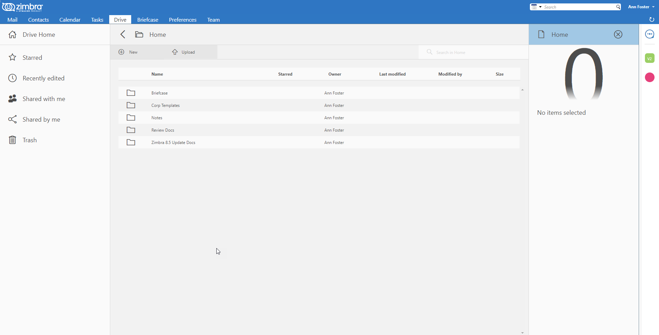Image resolution: width=659 pixels, height=335 pixels.
Task: Select the Briefcase folder name
Action: (x=160, y=93)
